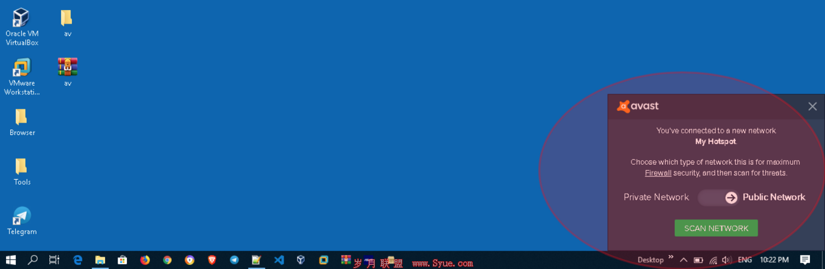
Task: Open the Firewall link in Avast popup
Action: coord(658,173)
